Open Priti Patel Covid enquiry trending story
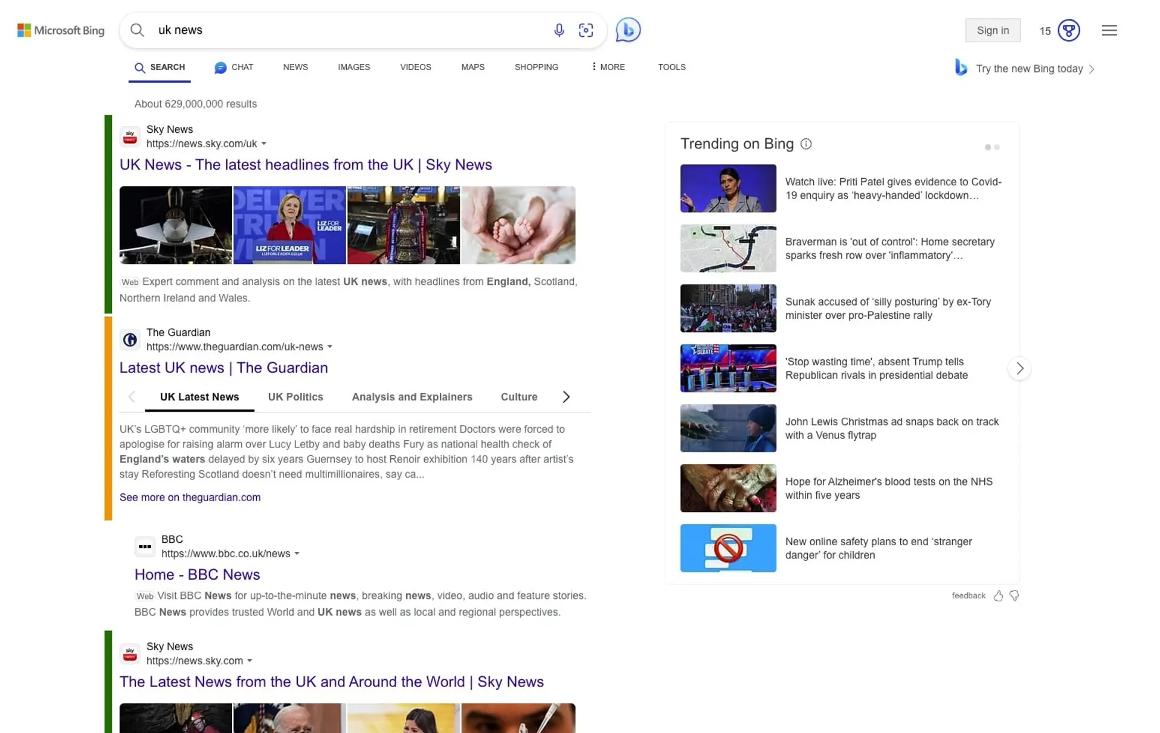Screen dimensions: 1160x733 tap(893, 188)
